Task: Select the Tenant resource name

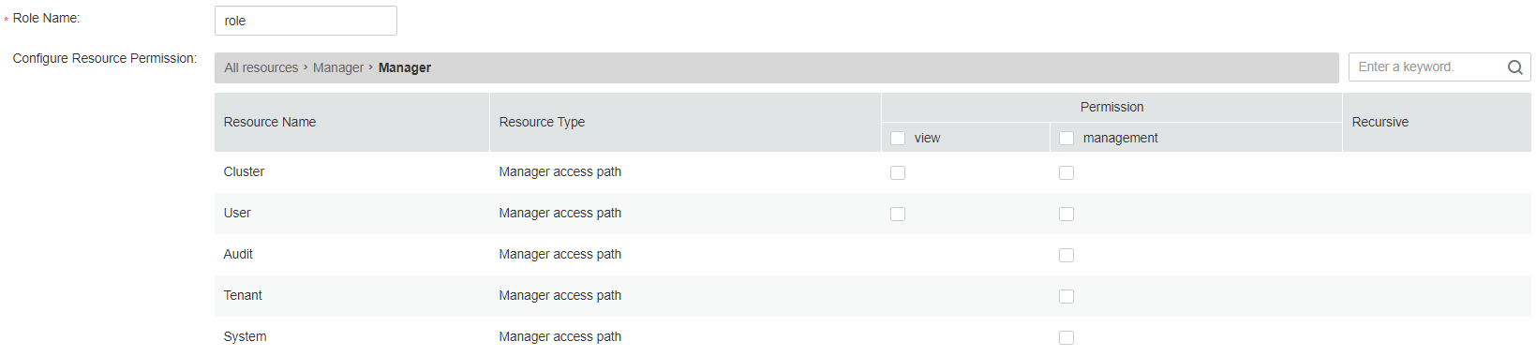Action: (243, 295)
